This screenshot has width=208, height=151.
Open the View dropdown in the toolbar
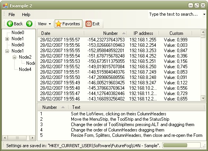click(44, 24)
